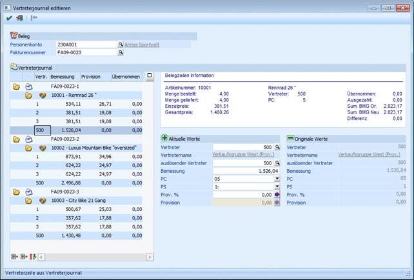The width and height of the screenshot is (414, 280).
Task: Click the red-green arrow icon below grid
Action: (x=33, y=257)
